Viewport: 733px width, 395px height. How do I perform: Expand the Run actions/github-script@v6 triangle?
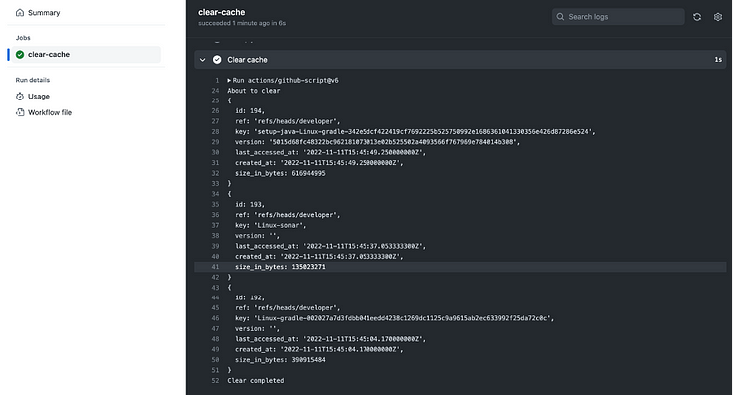(229, 80)
